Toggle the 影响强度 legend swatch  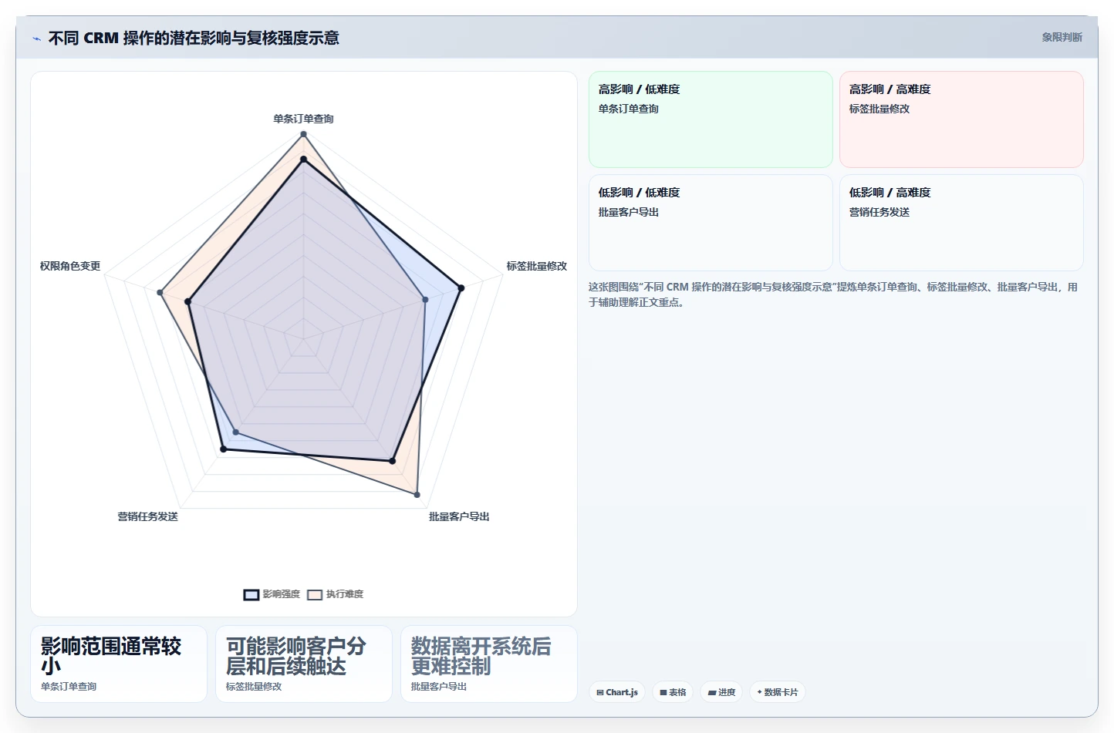[x=251, y=594]
